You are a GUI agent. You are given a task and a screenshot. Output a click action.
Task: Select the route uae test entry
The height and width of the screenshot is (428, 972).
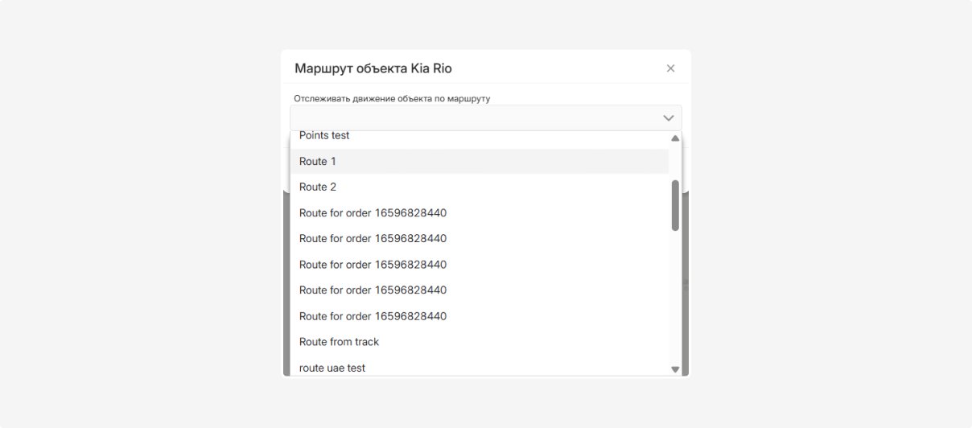tap(332, 368)
